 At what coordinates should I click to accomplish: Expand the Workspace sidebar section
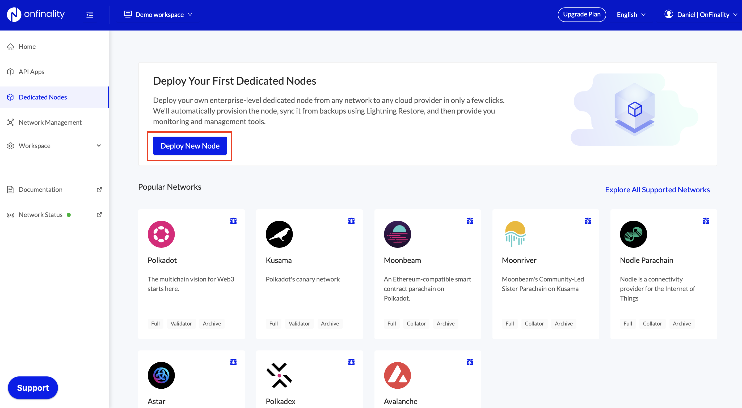[x=54, y=146]
